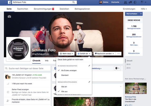Click 'Mehr dazu' stats link

point(134,45)
